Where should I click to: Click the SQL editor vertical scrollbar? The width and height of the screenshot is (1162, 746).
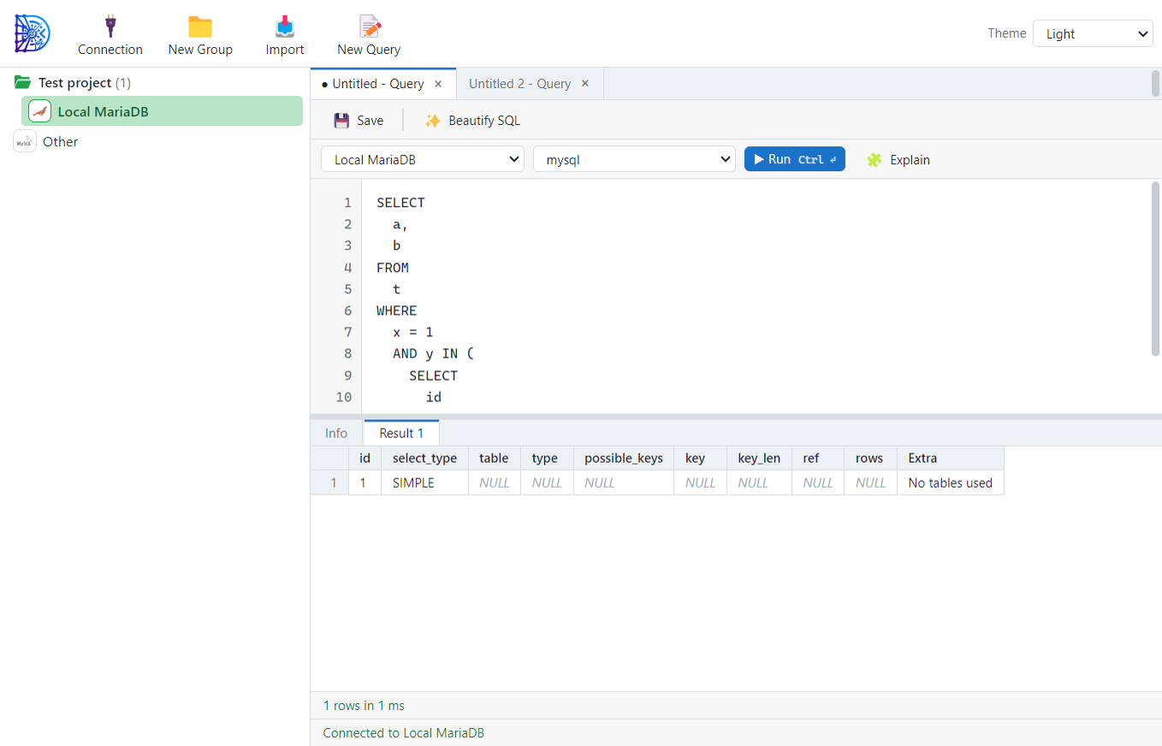1155,269
